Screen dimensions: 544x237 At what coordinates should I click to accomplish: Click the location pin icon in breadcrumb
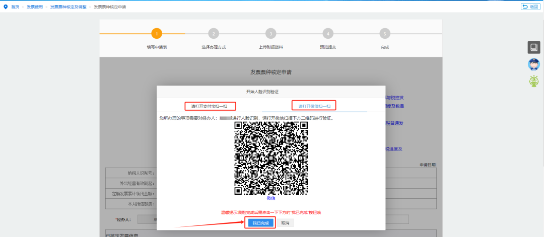tap(5, 7)
